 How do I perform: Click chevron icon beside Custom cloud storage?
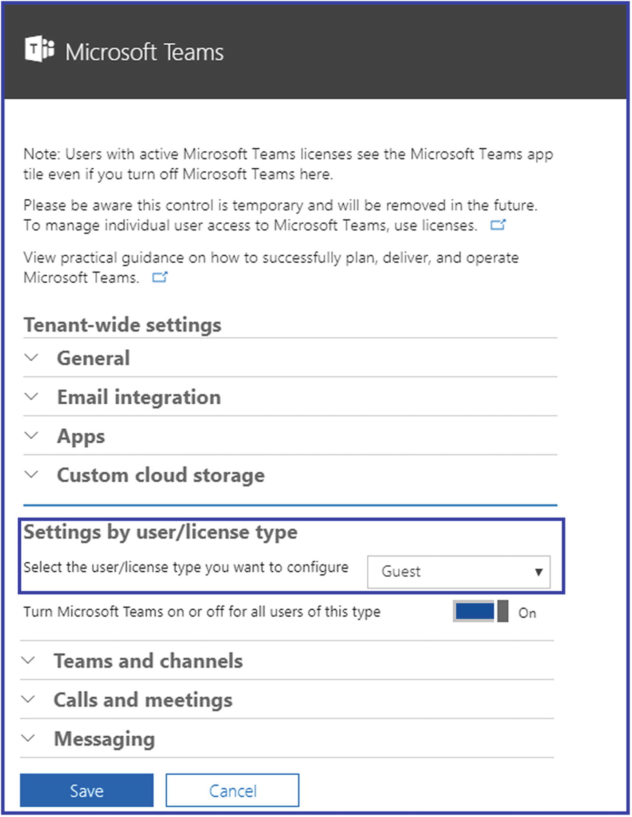coord(31,474)
